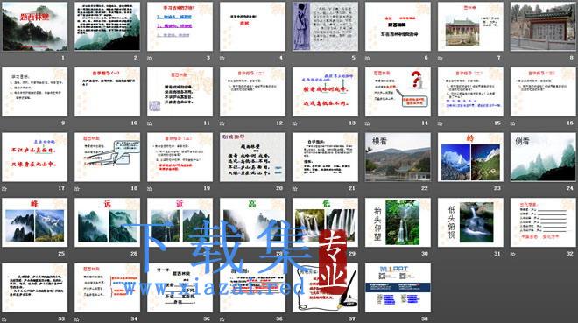Click the animation star icon under slide 12
Screen dimensions: 578x323
(x=222, y=123)
